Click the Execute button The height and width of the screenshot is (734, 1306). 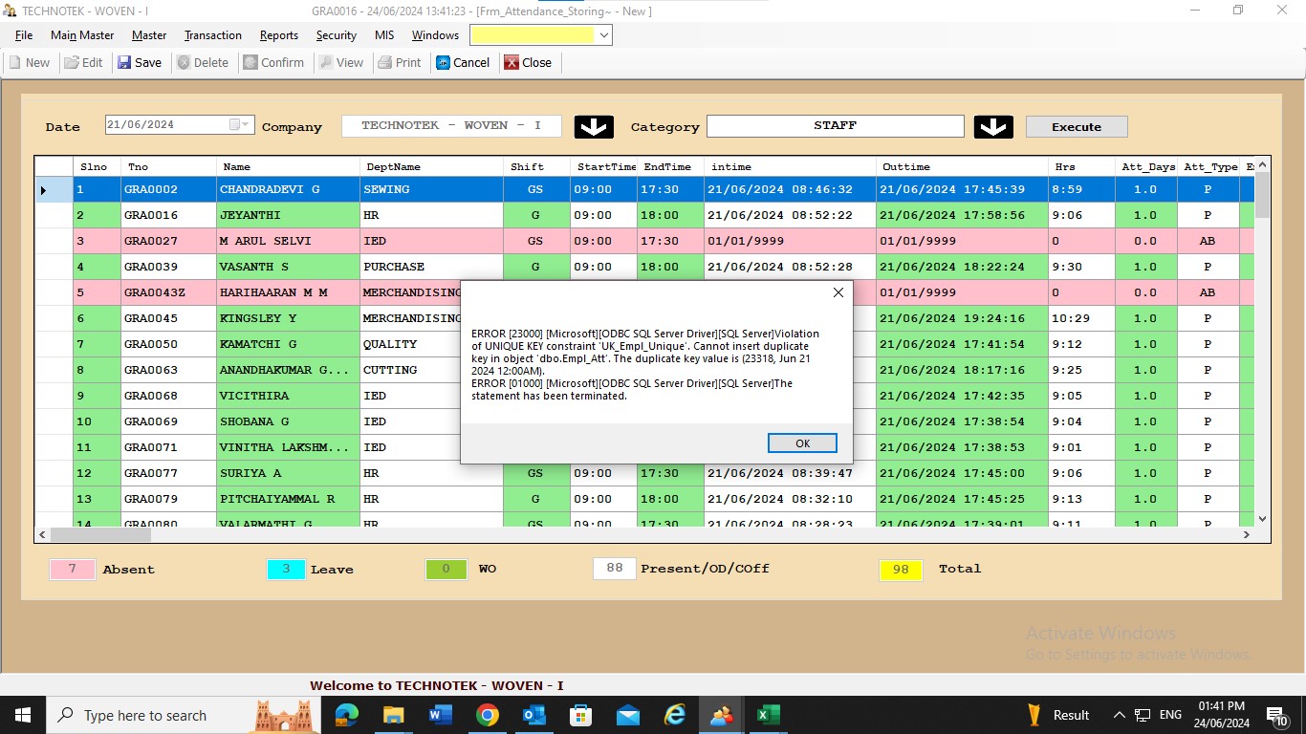point(1077,127)
